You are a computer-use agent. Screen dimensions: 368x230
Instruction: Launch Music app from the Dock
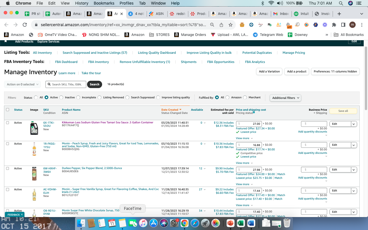coord(143,223)
